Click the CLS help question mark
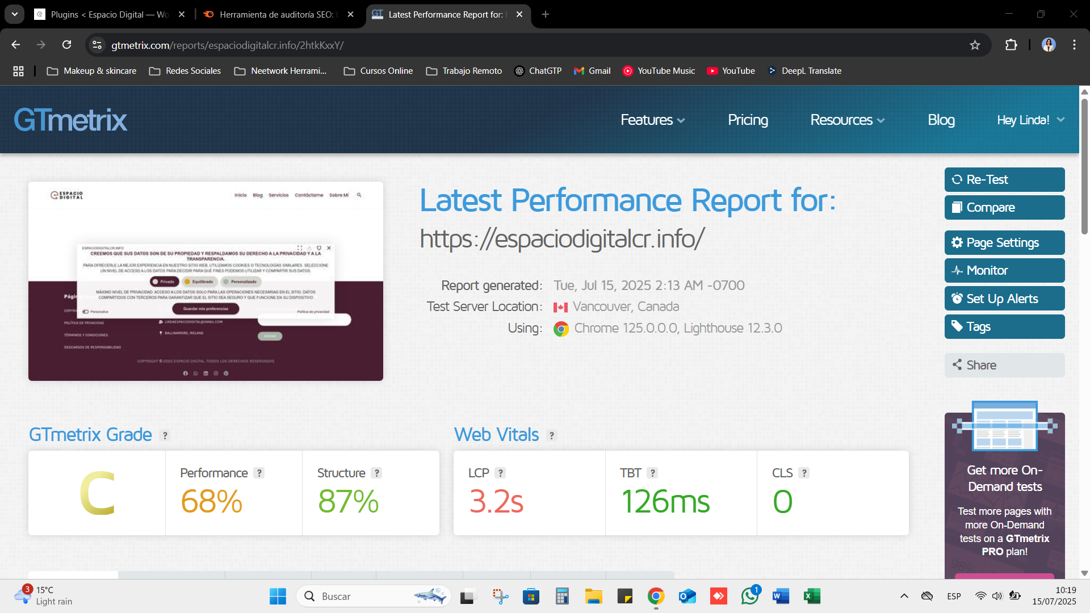 coord(804,473)
